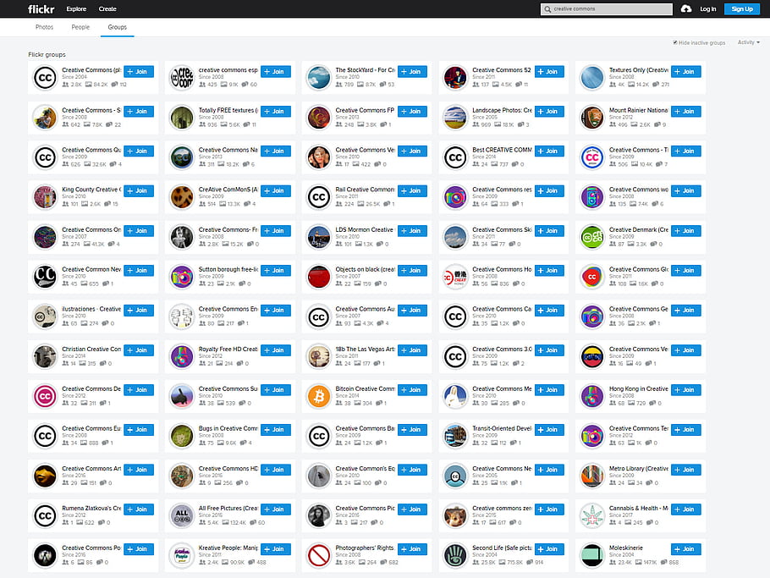Screen dimensions: 770x578
Task: Open the Creative Denmark group avatar
Action: [x=592, y=237]
